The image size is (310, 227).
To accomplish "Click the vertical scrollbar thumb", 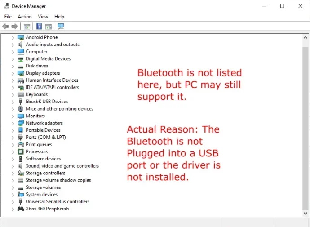I will pyautogui.click(x=305, y=129).
